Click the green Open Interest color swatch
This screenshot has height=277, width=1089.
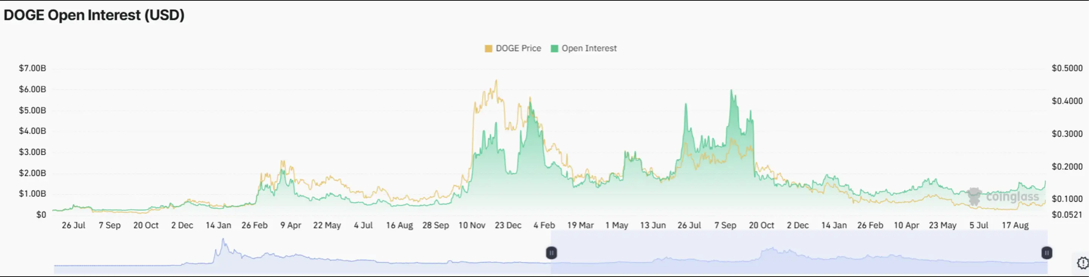[x=555, y=48]
